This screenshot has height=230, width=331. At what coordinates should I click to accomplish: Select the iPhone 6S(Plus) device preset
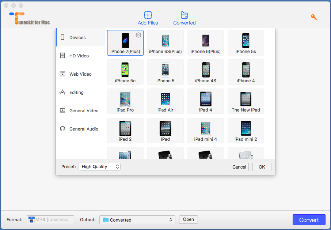165,43
